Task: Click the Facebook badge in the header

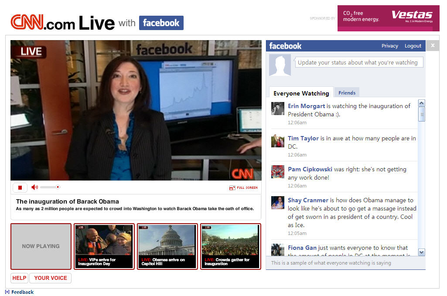Action: point(161,23)
